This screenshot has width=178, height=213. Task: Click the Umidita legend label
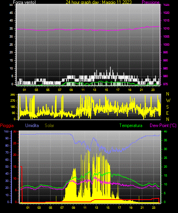coord(32,125)
